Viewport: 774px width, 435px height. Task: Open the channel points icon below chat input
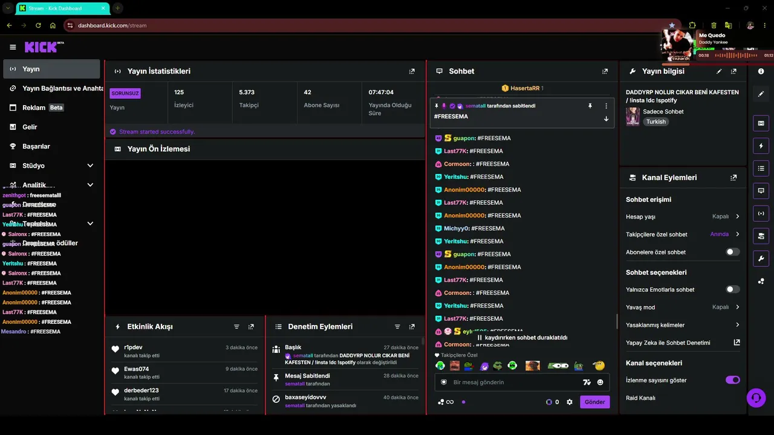pyautogui.click(x=446, y=402)
